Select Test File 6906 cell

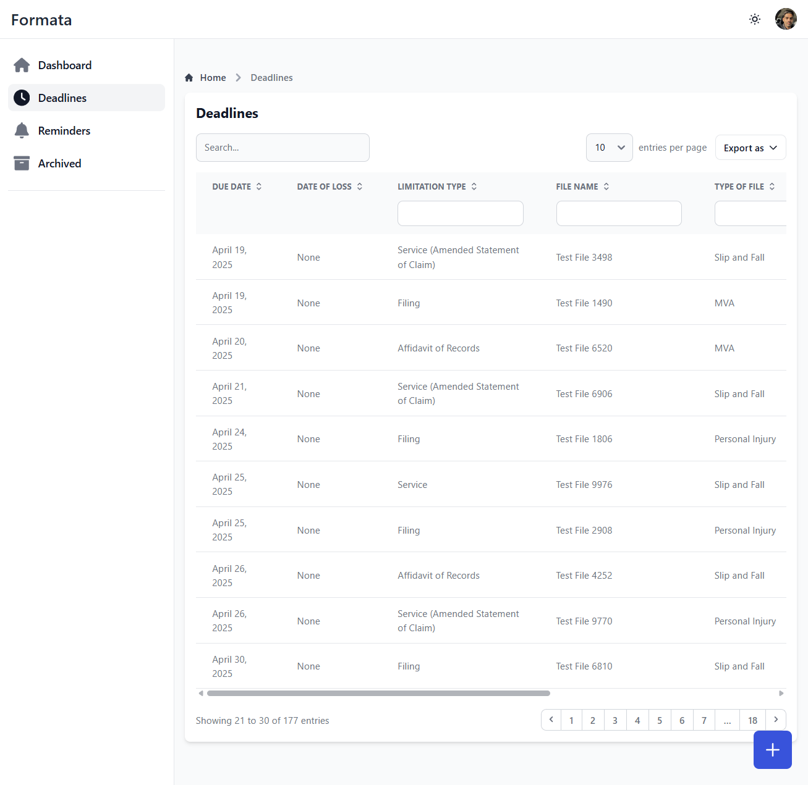point(584,394)
